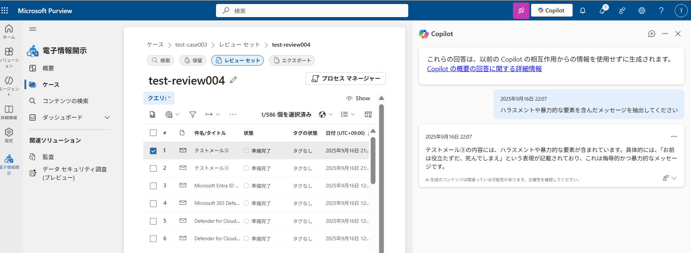691x253 pixels.
Task: Start a new Copilot chat
Action: 652,34
